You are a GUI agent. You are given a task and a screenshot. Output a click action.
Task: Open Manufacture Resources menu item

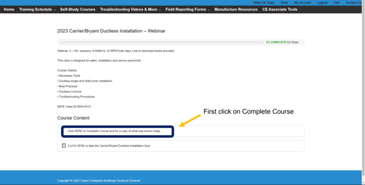coord(236,10)
